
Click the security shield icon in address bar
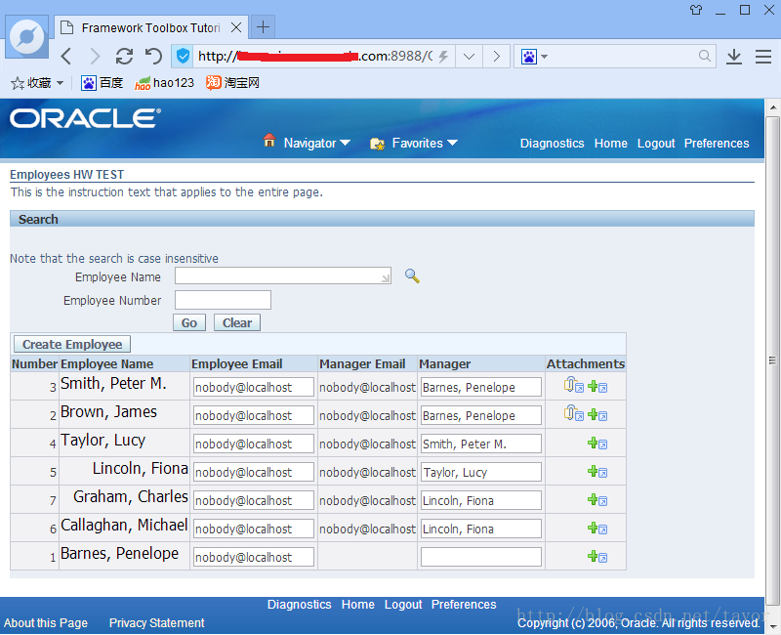(183, 56)
